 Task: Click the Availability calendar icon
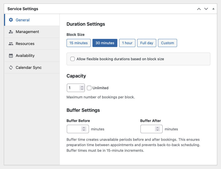pos(11,56)
